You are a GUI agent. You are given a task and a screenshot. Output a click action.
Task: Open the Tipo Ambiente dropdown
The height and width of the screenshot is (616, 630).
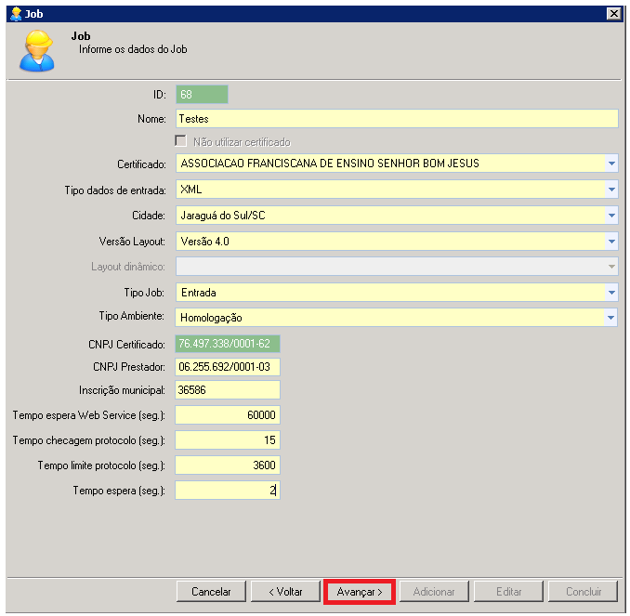point(610,318)
